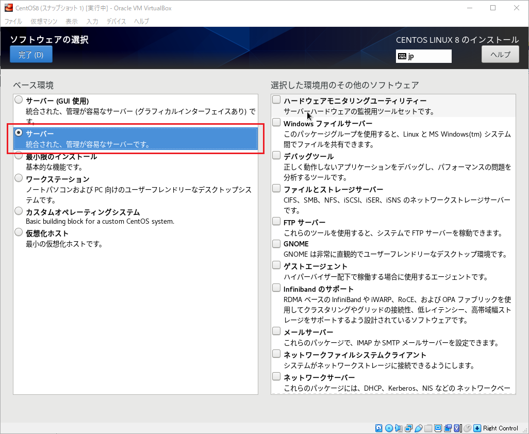The height and width of the screenshot is (434, 529).
Task: Click the mouse integration status icon
Action: click(x=467, y=428)
